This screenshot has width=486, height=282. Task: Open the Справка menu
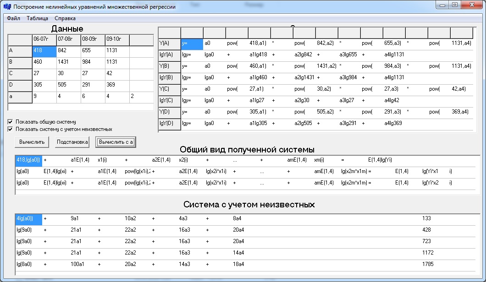click(65, 18)
